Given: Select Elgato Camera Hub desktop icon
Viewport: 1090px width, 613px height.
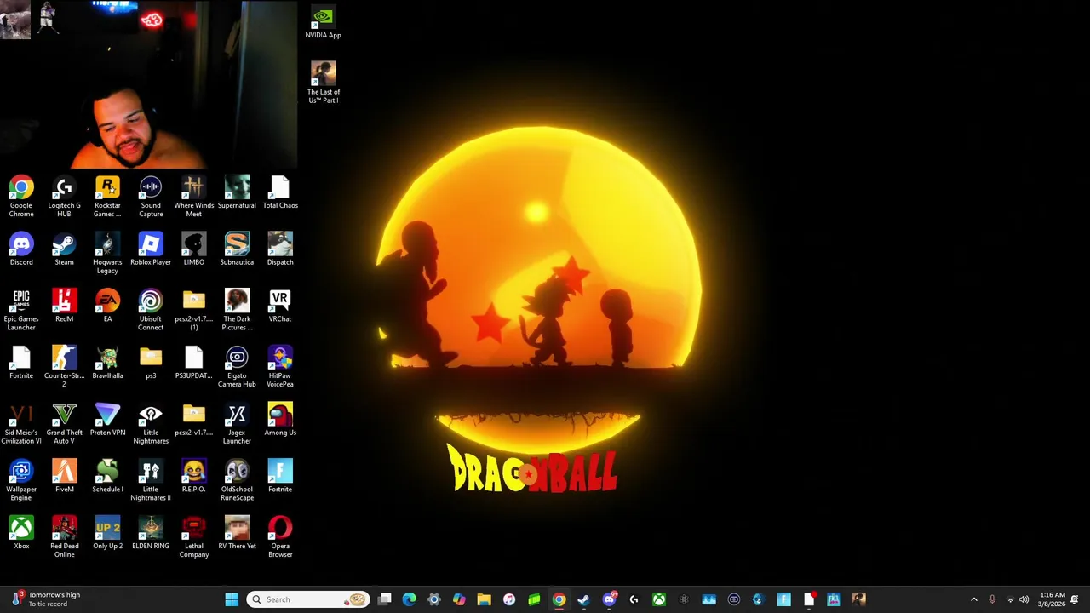Looking at the screenshot, I should click(x=237, y=367).
